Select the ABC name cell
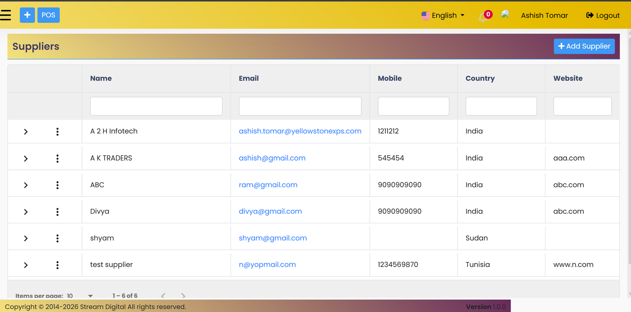This screenshot has height=312, width=631. 156,185
